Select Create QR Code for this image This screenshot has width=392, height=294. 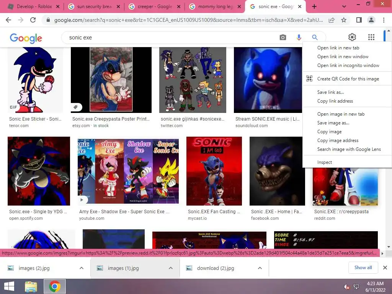[x=347, y=79]
